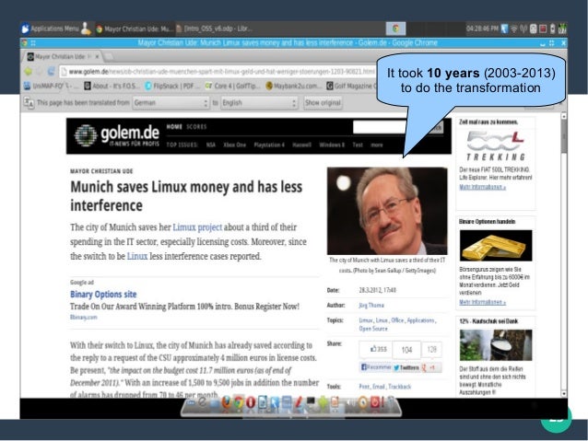This screenshot has width=588, height=441.
Task: Click the Fiat 500L Trekking ad image
Action: click(496, 145)
